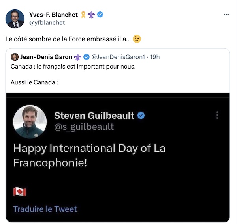Click the 19h timestamp on quoted tweet

(155, 57)
